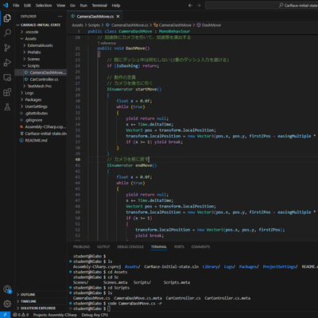
Task: Open the Selection menu
Action: click(44, 6)
